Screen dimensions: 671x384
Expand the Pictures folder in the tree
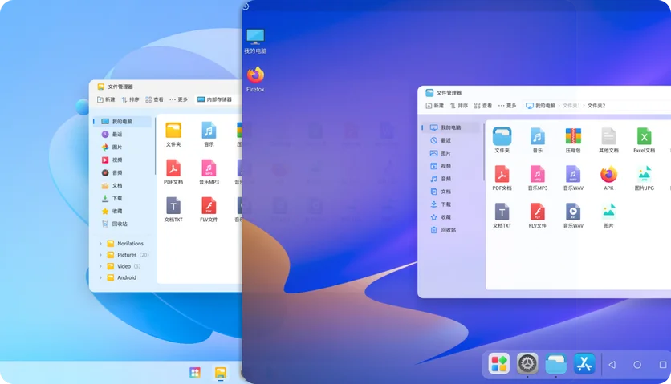[x=100, y=255]
